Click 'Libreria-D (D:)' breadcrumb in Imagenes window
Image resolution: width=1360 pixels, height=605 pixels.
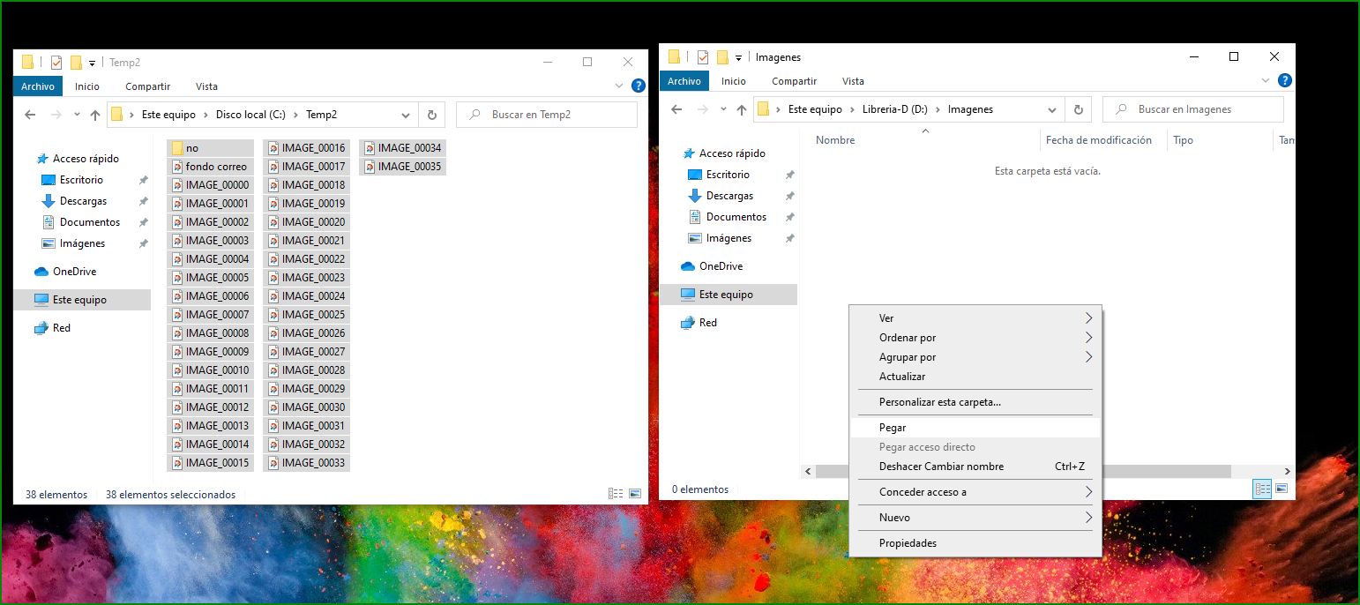[x=894, y=109]
